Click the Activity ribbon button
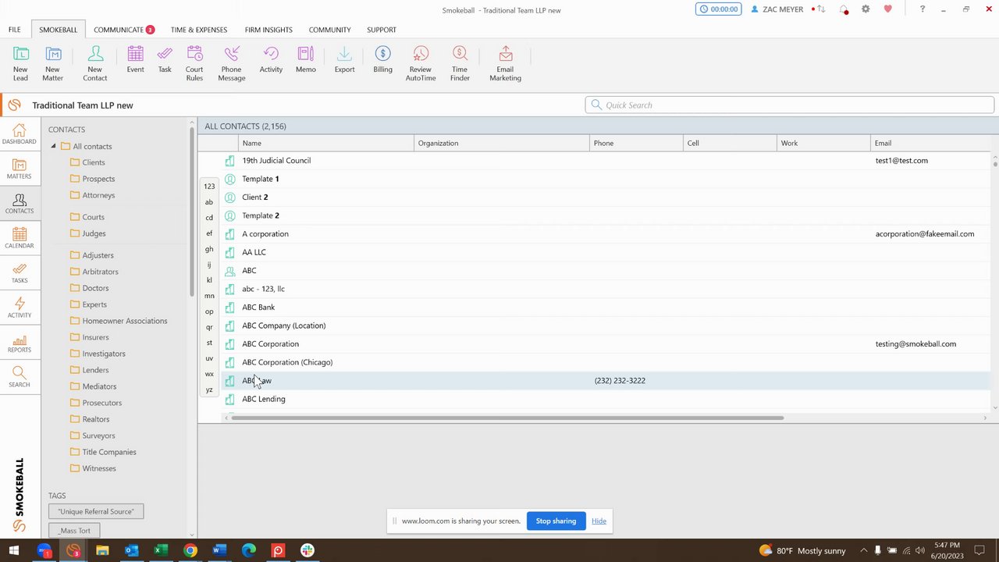The width and height of the screenshot is (999, 562). point(271,59)
